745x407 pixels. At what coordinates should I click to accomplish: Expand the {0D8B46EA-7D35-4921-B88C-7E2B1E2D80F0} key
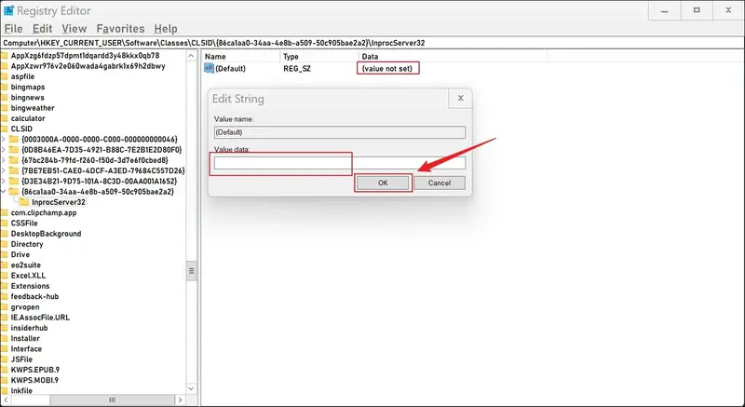(4, 150)
